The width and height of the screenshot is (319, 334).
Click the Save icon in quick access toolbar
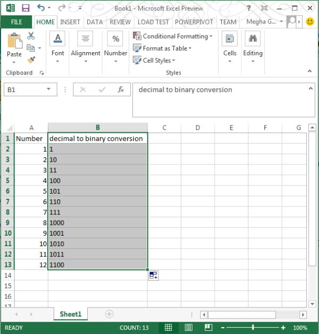tap(26, 8)
